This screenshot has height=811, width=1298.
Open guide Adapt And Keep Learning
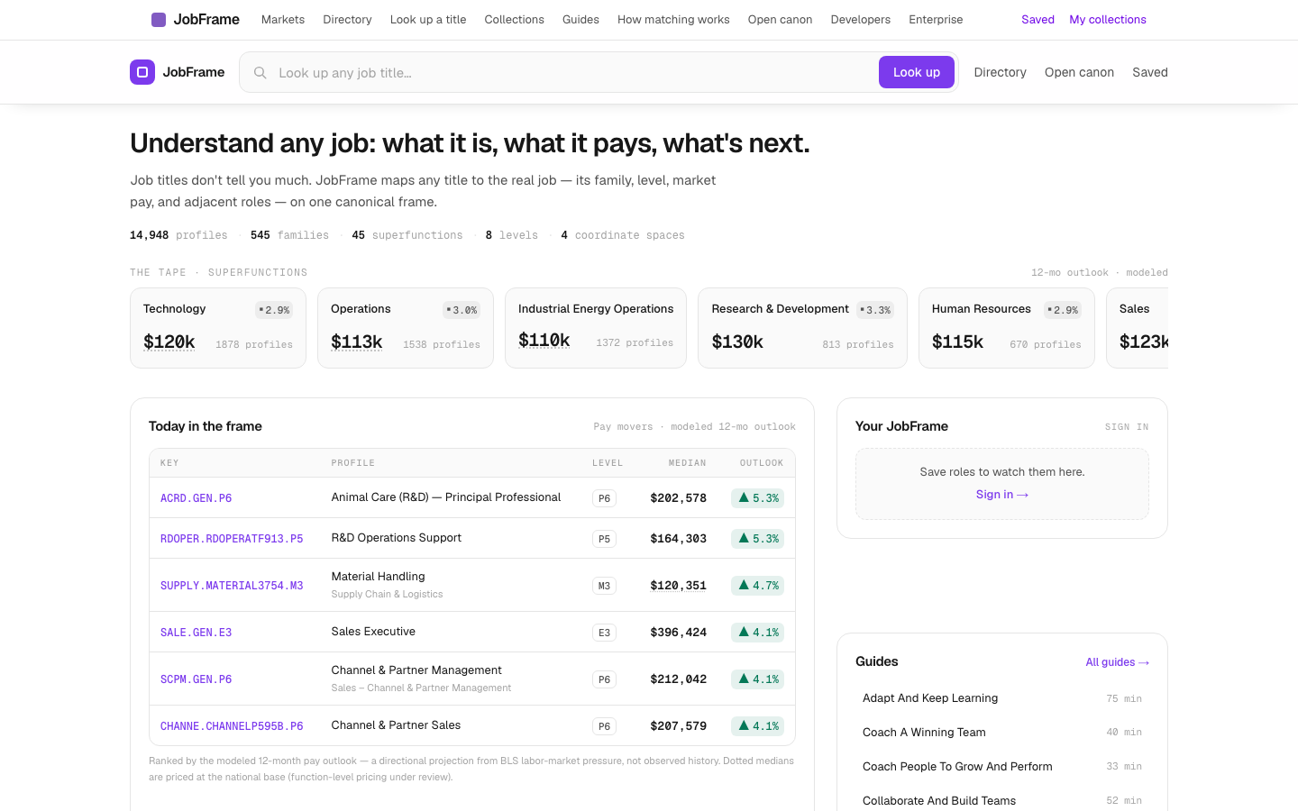coord(1002,698)
